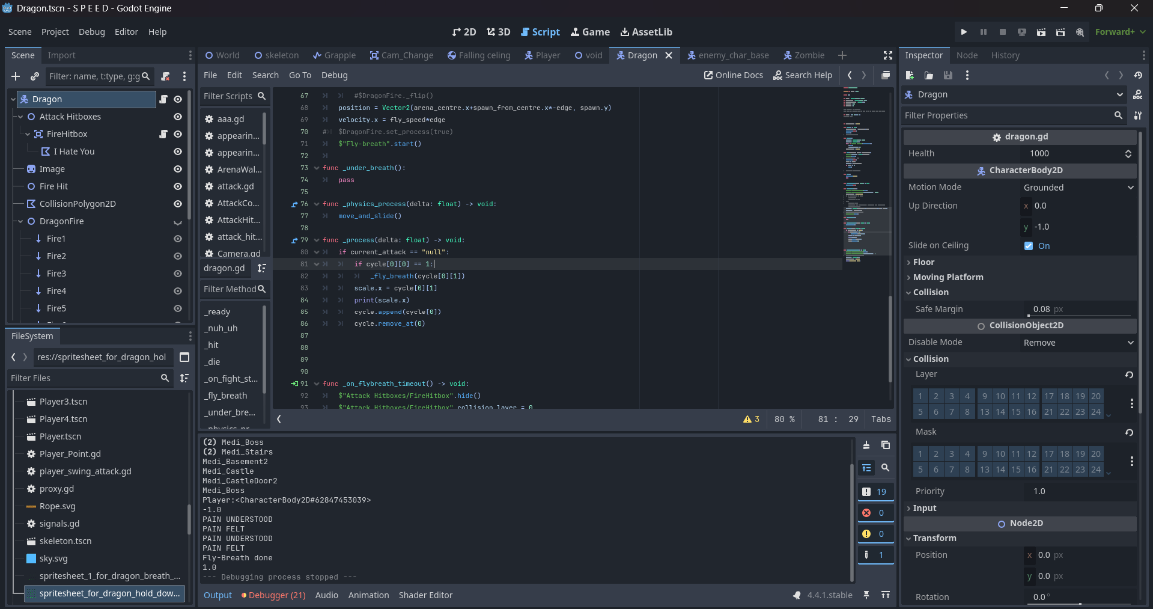Add a new child node
The height and width of the screenshot is (609, 1153).
pyautogui.click(x=16, y=76)
